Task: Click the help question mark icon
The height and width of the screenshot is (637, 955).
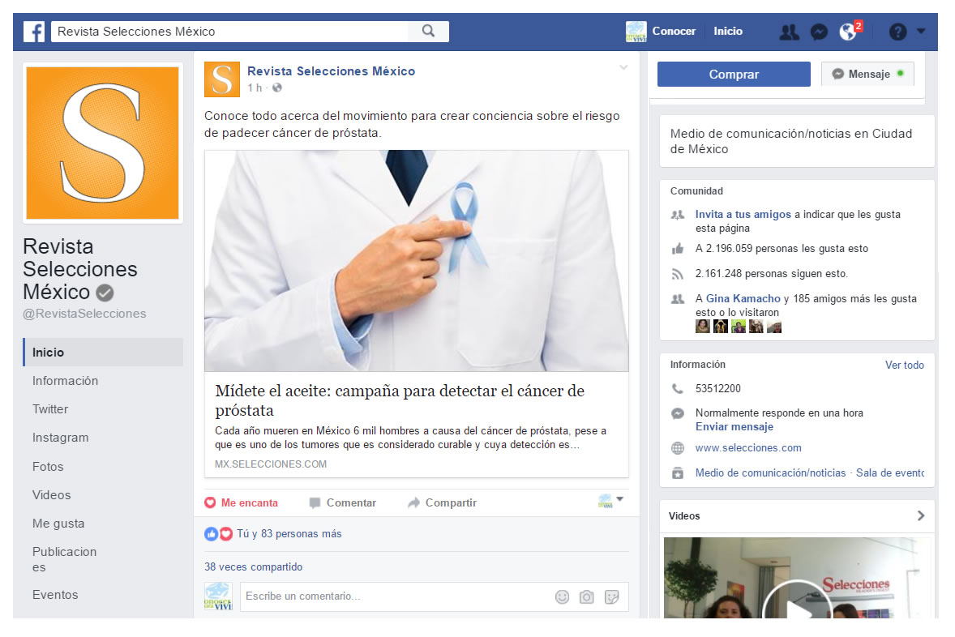Action: click(897, 32)
